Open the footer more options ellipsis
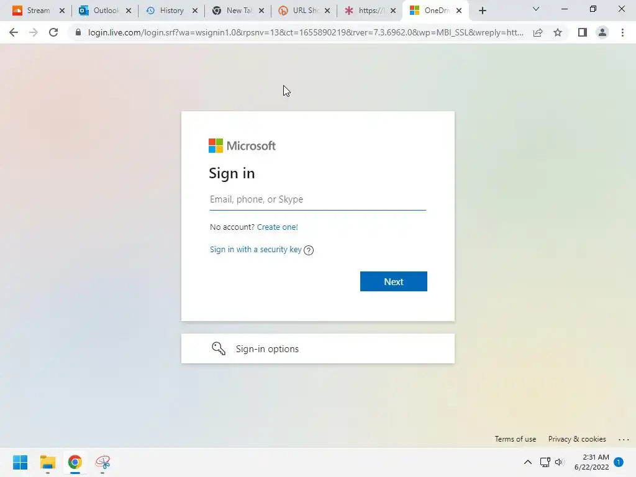The width and height of the screenshot is (636, 477). coord(624,439)
